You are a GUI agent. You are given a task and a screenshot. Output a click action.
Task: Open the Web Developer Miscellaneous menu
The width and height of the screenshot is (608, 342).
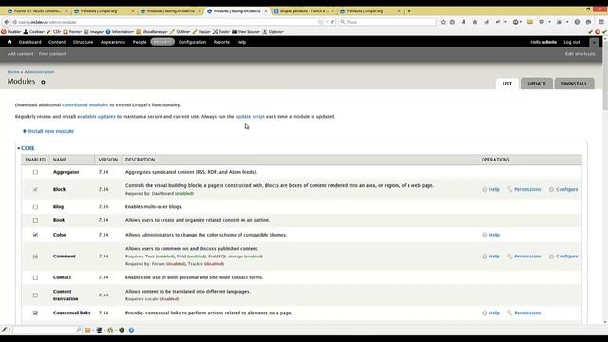[x=152, y=32]
